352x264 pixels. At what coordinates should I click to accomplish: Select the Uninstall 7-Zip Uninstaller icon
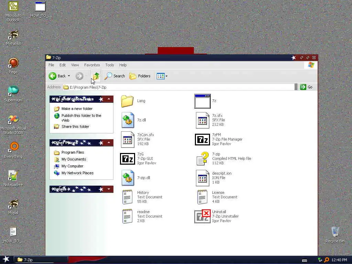coord(202,217)
